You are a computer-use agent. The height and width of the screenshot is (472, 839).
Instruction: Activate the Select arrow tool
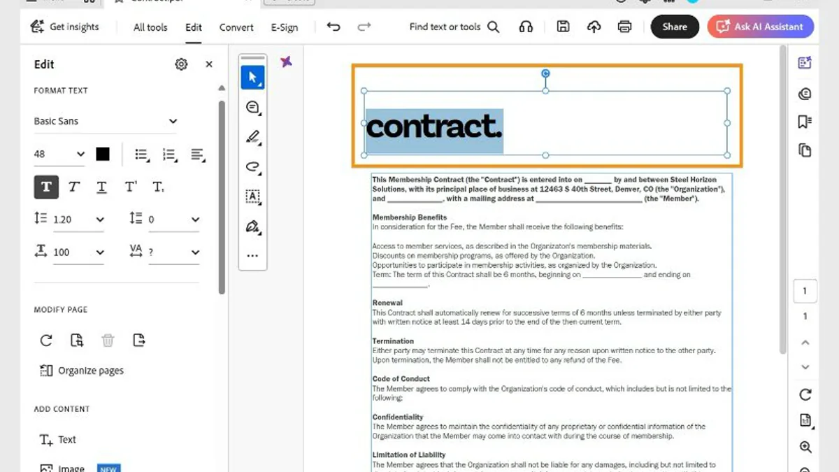252,78
